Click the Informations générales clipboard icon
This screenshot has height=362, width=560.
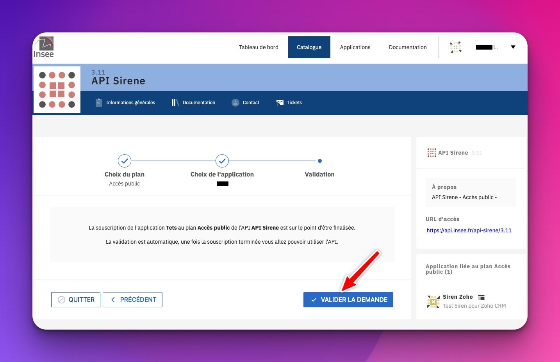pos(99,103)
